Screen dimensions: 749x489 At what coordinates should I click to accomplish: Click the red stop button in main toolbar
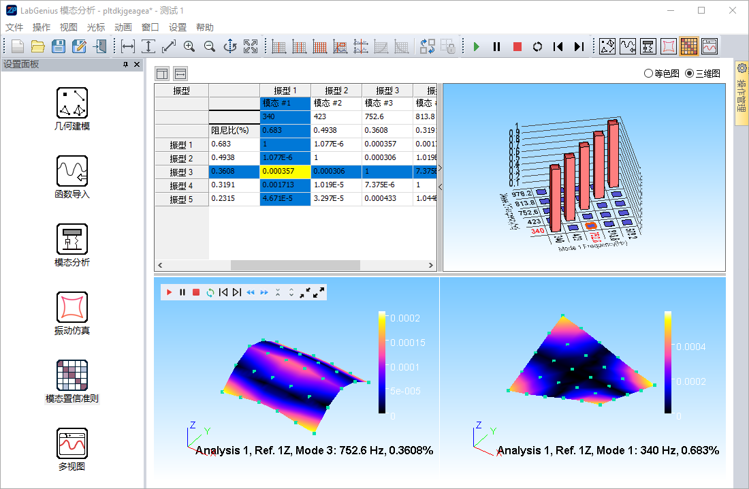[517, 46]
